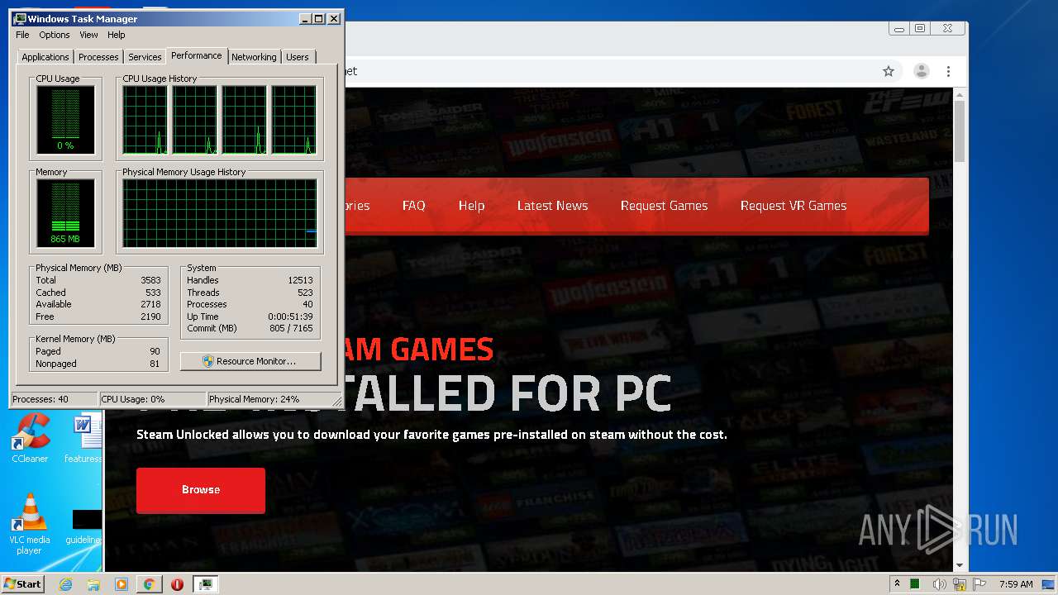Open the File menu in Task Manager
Screen dimensions: 1058x595
click(22, 35)
